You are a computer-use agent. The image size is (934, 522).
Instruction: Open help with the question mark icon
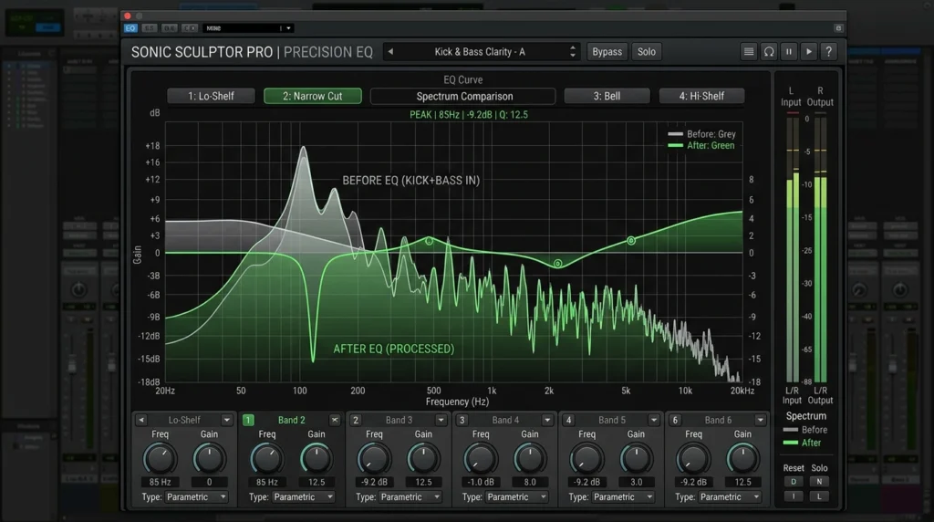pyautogui.click(x=828, y=52)
